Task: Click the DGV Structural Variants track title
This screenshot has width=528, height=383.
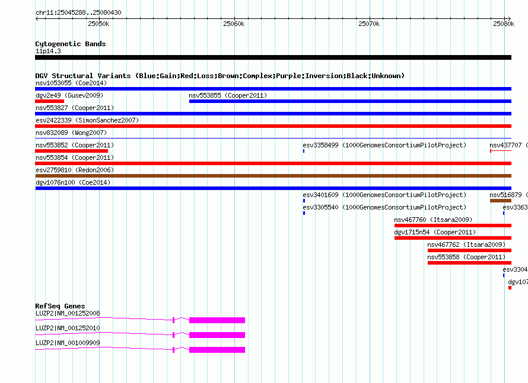Action: (220, 76)
